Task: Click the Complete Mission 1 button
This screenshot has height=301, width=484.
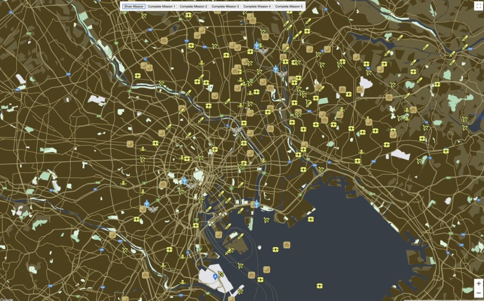Action: [x=162, y=6]
